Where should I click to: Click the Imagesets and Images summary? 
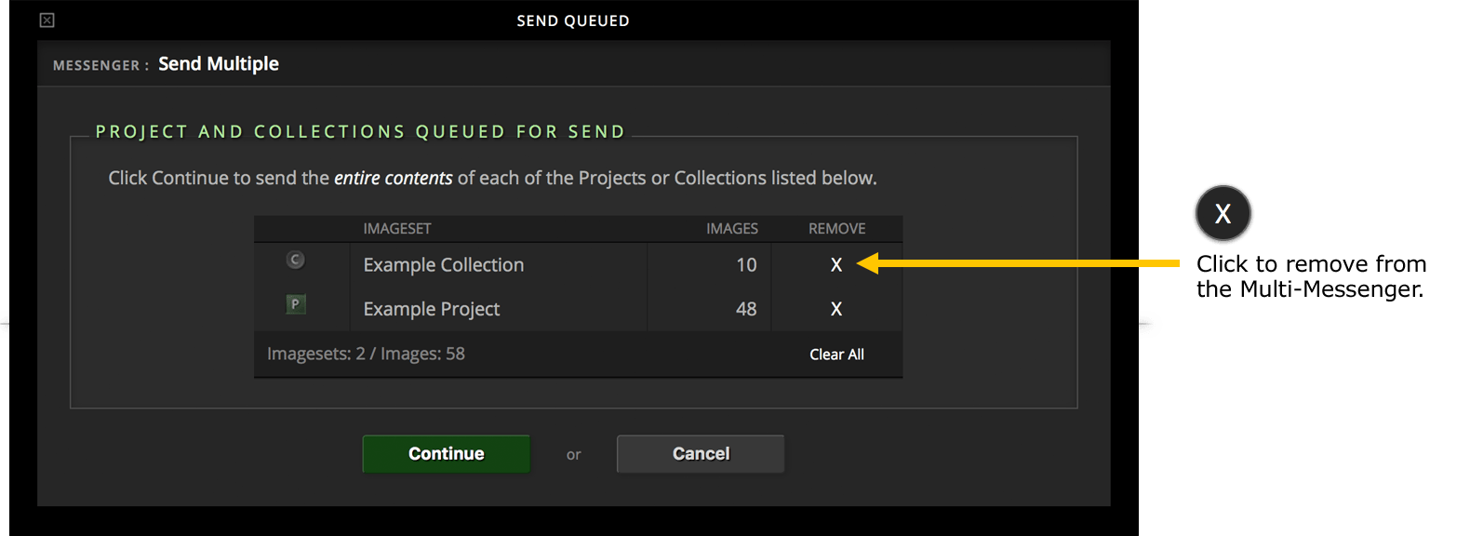(x=366, y=355)
